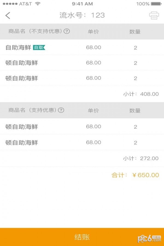
Task: Tap the 9:41 AM clock
Action: pyautogui.click(x=82, y=4)
